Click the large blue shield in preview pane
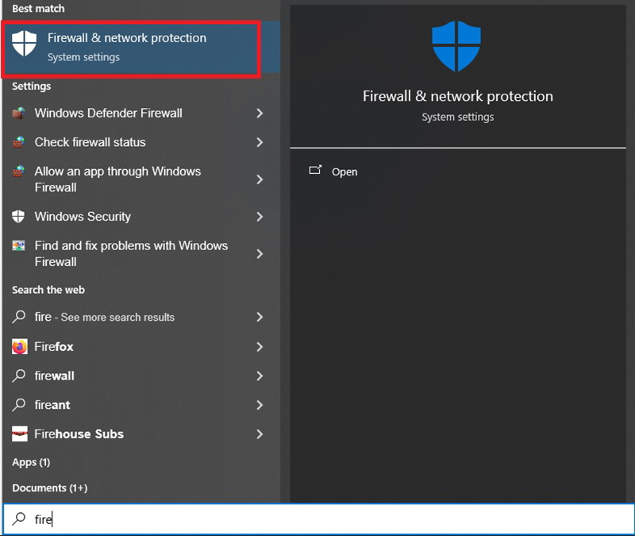 [x=456, y=46]
